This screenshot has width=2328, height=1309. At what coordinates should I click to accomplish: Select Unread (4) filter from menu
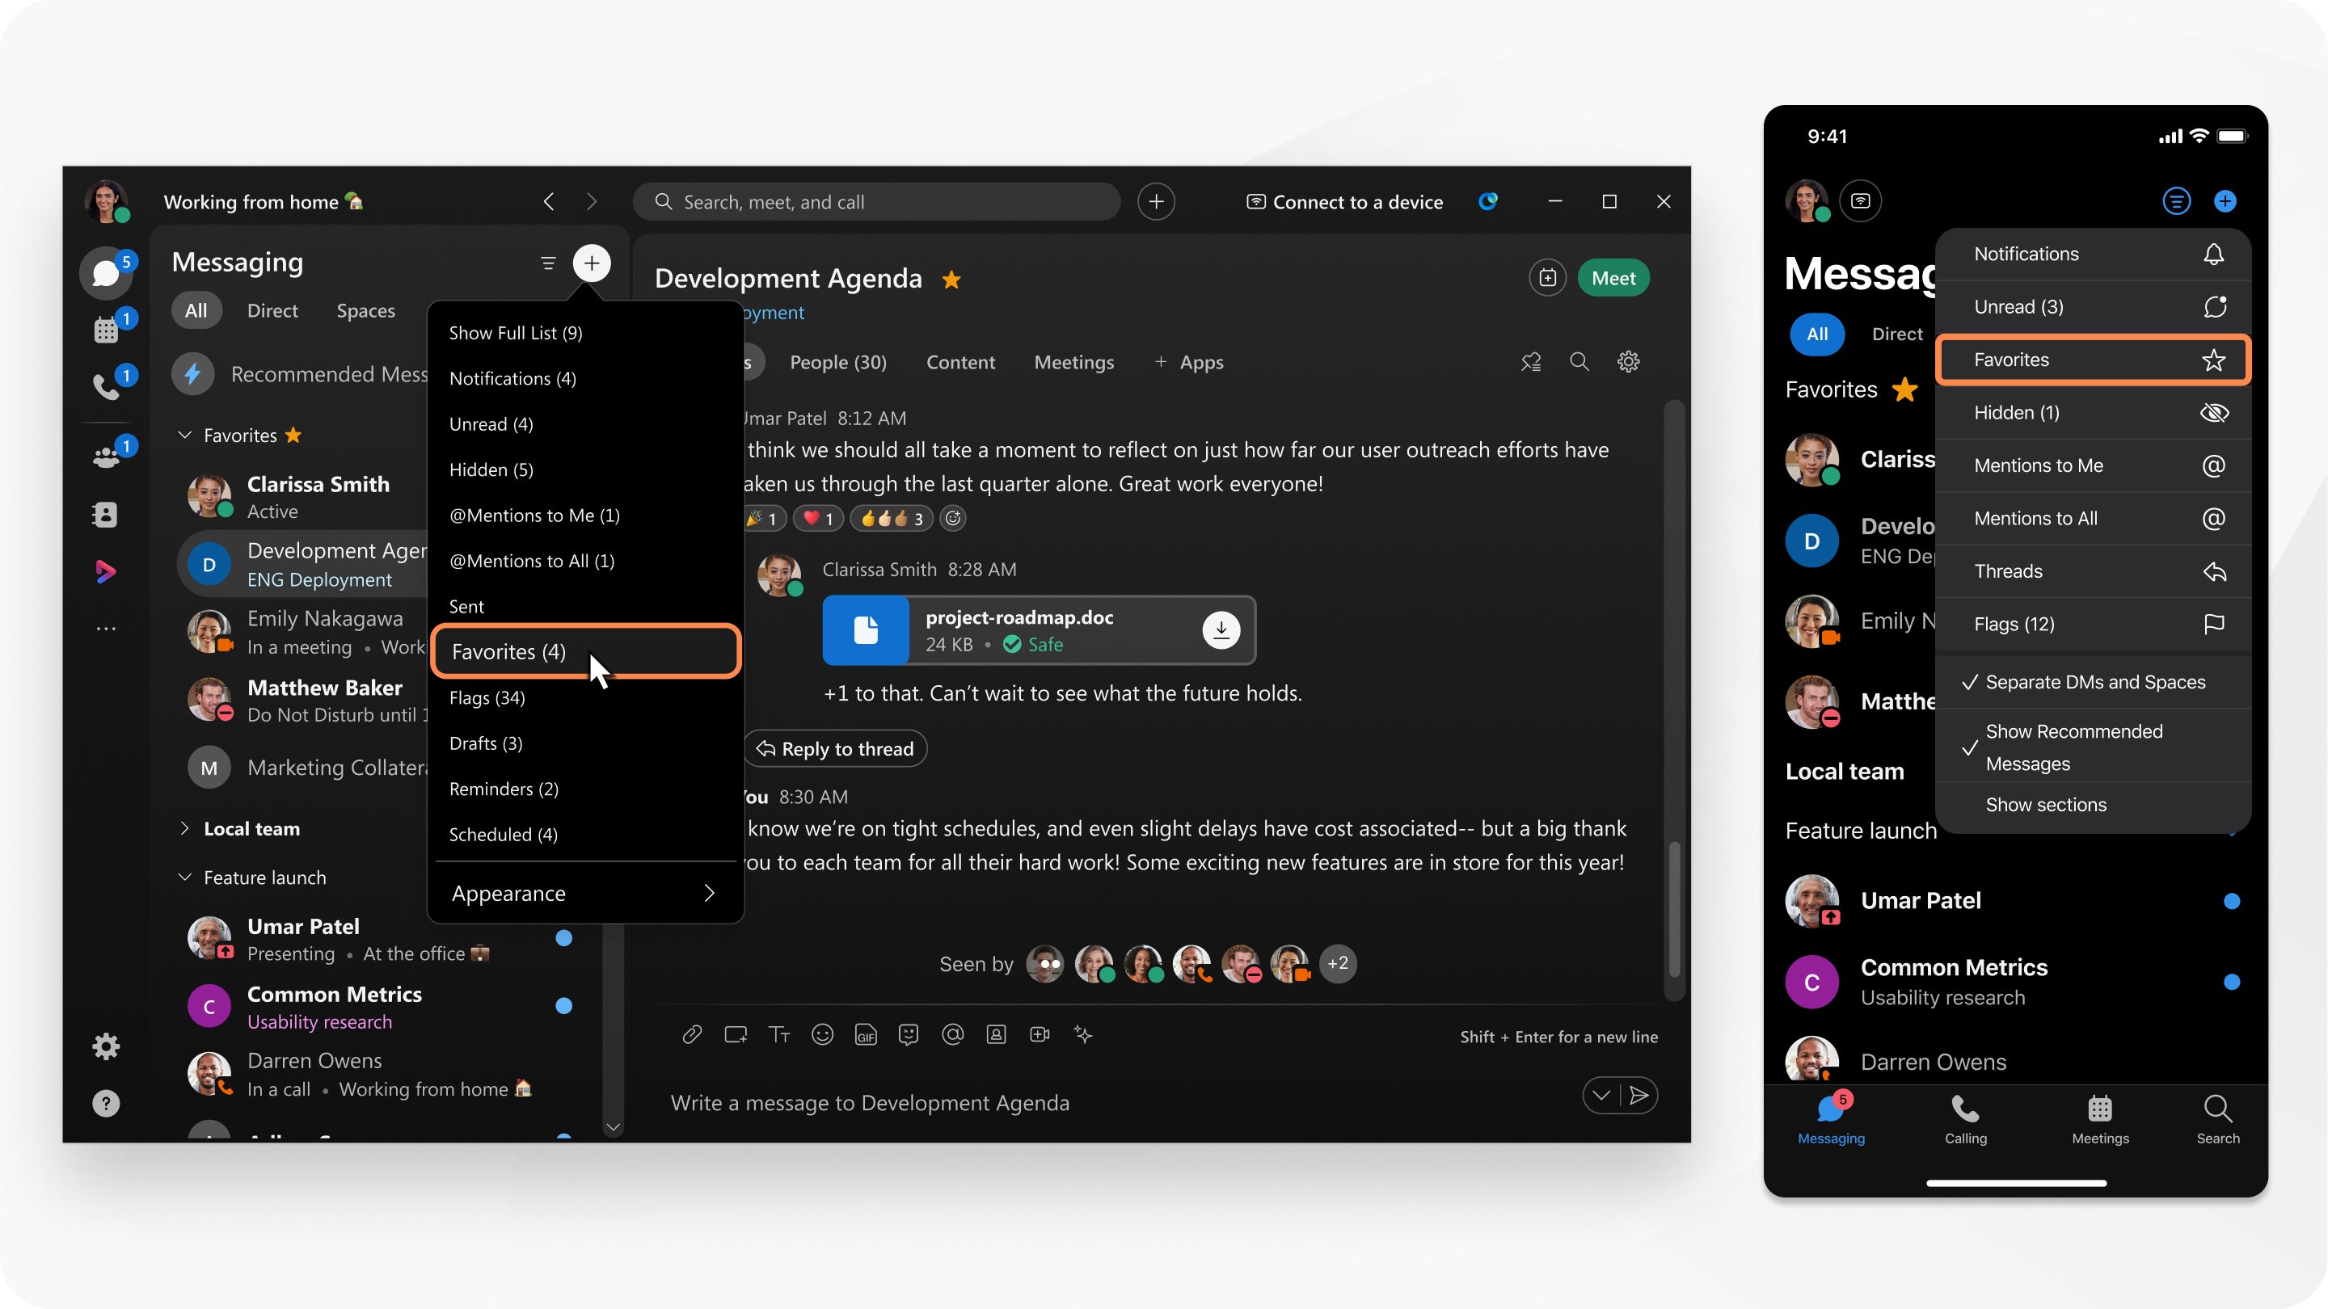[x=491, y=423]
